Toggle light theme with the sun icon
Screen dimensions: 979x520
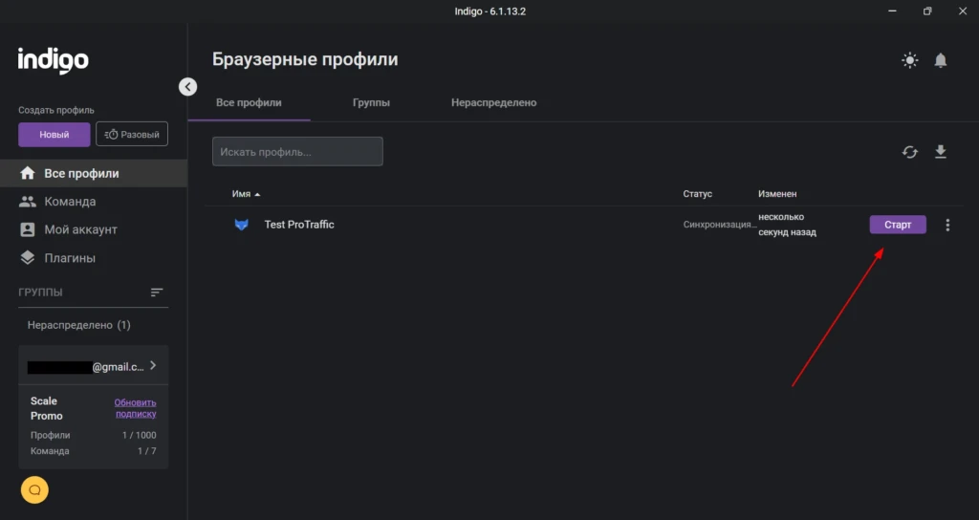(910, 60)
